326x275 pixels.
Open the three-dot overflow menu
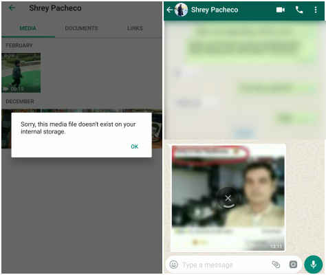(316, 10)
